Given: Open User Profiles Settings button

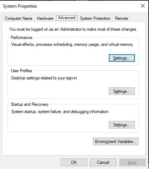Looking at the screenshot, I should point(122,91).
